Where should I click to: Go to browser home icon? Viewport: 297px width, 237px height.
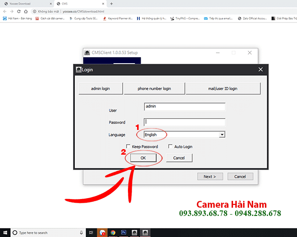point(26,11)
